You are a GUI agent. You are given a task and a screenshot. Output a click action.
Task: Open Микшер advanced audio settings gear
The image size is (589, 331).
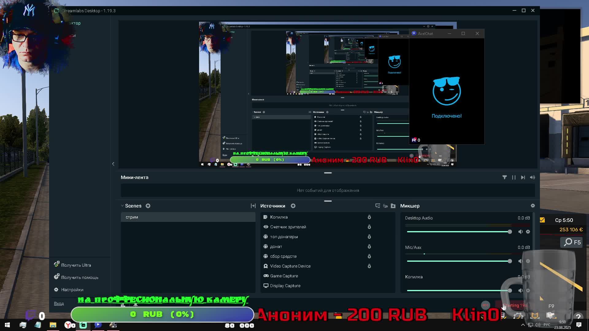pyautogui.click(x=533, y=206)
